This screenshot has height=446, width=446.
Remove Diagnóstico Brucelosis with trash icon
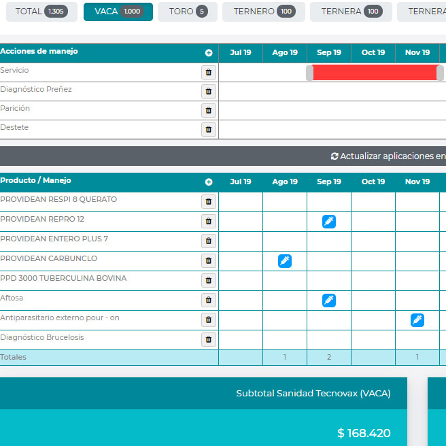pyautogui.click(x=209, y=339)
